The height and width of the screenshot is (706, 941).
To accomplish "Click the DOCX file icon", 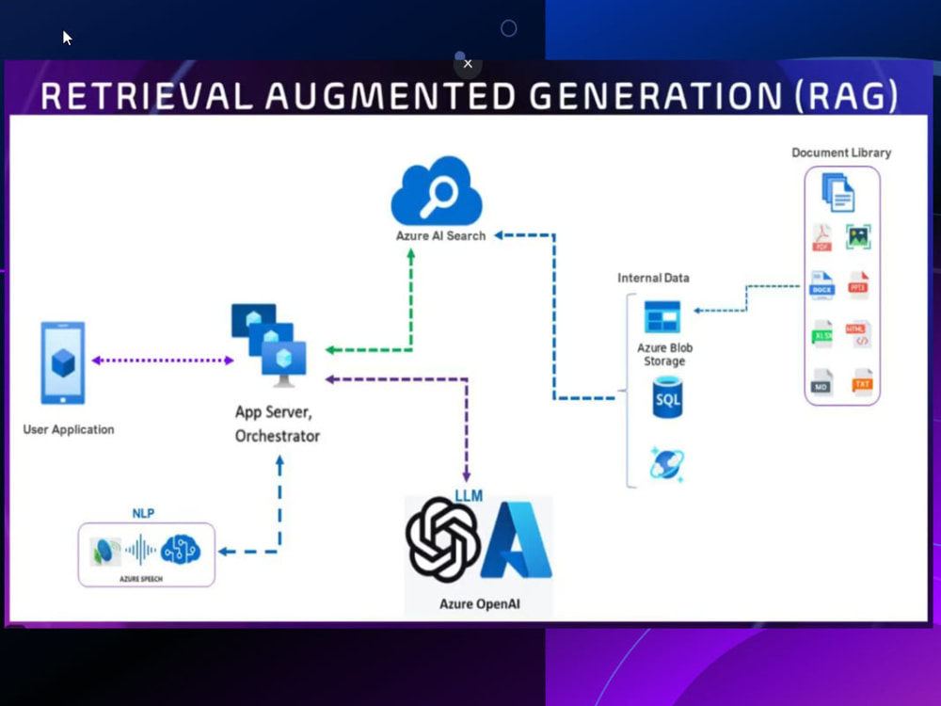I will click(x=821, y=285).
